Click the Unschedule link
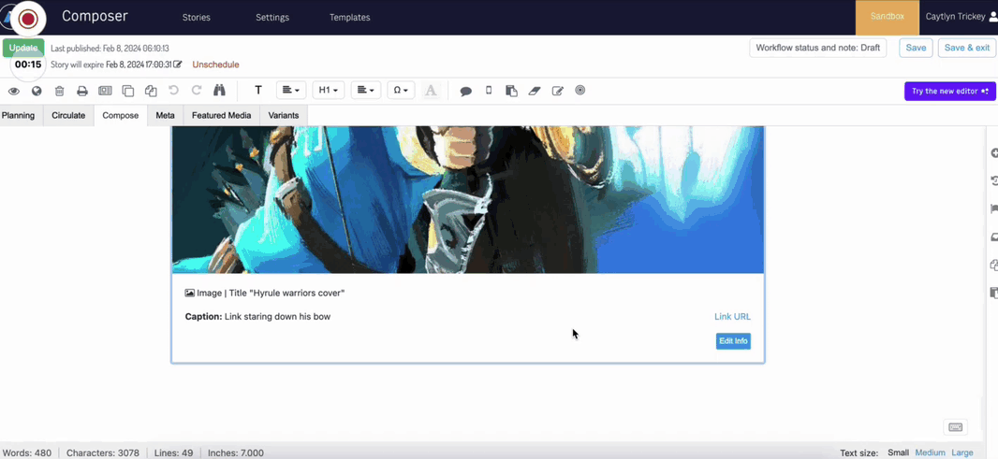The height and width of the screenshot is (459, 998). click(x=215, y=65)
